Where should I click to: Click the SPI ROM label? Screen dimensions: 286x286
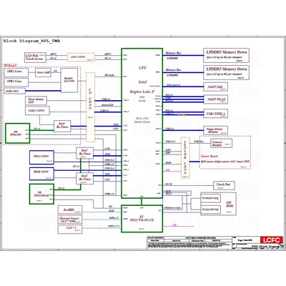tap(230, 204)
